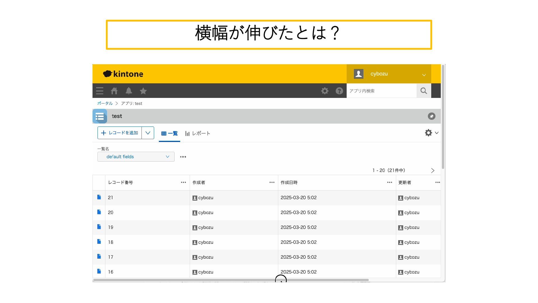This screenshot has height=303, width=538.
Task: Switch to the 一覧 tab
Action: coord(170,134)
